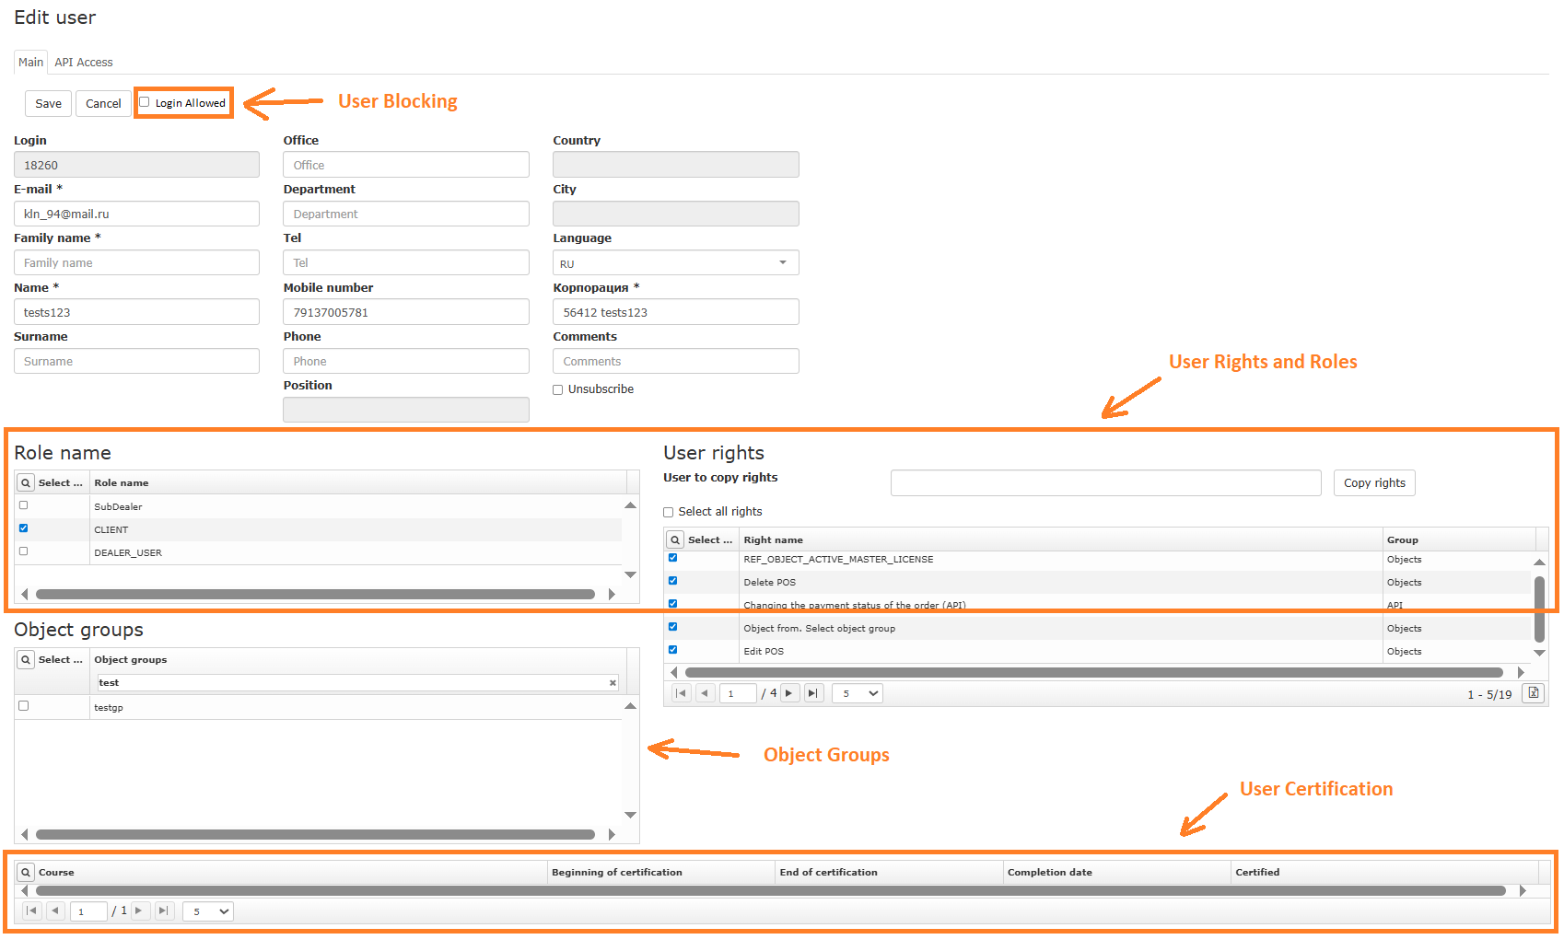
Task: Switch to the API Access tab
Action: pyautogui.click(x=83, y=63)
